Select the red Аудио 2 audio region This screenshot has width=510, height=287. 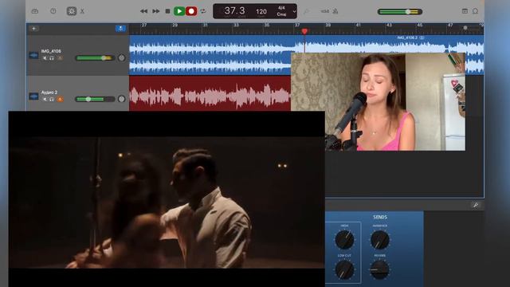coord(210,93)
